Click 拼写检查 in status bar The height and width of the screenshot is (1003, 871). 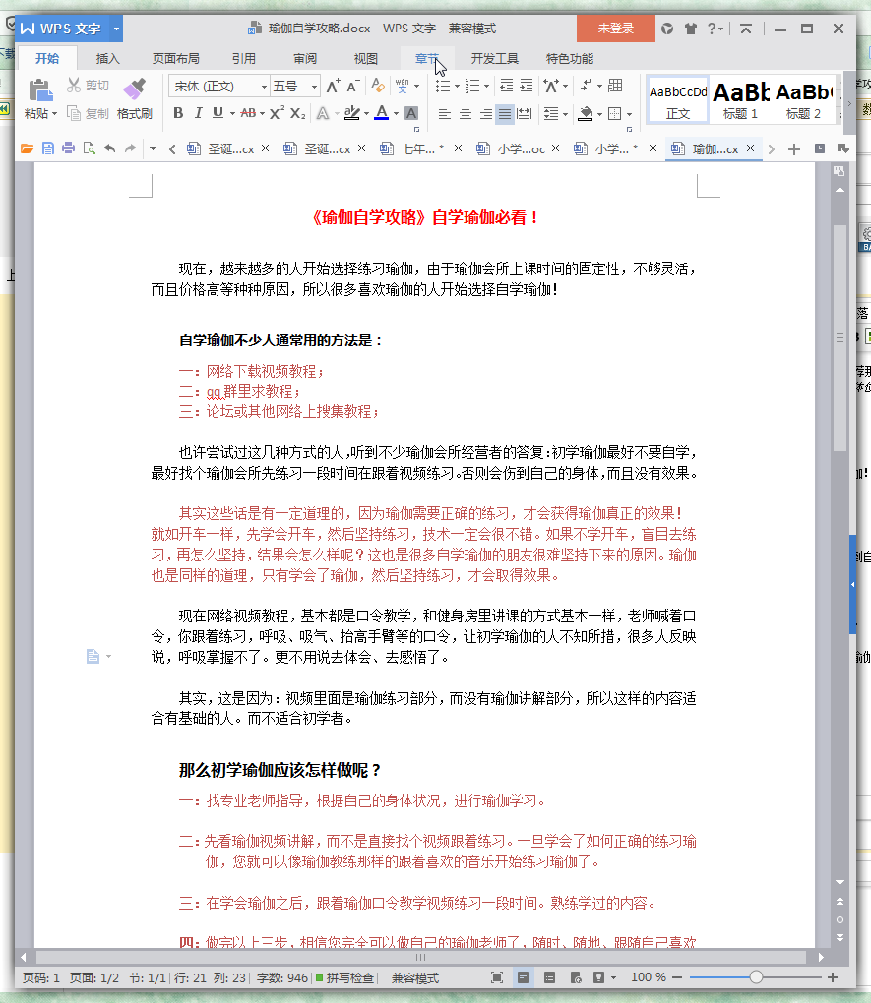pyautogui.click(x=345, y=978)
